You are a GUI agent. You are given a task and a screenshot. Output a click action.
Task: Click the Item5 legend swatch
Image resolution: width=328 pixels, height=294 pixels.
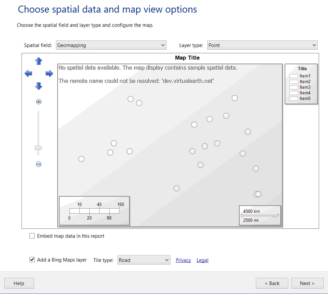[294, 99]
